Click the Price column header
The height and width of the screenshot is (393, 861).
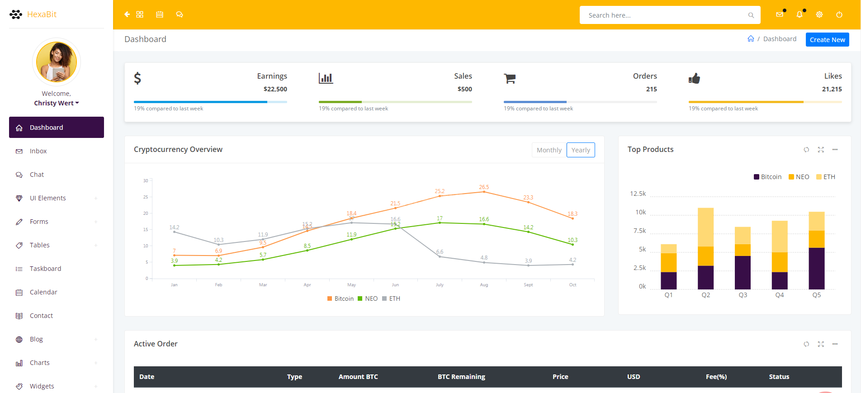(560, 377)
